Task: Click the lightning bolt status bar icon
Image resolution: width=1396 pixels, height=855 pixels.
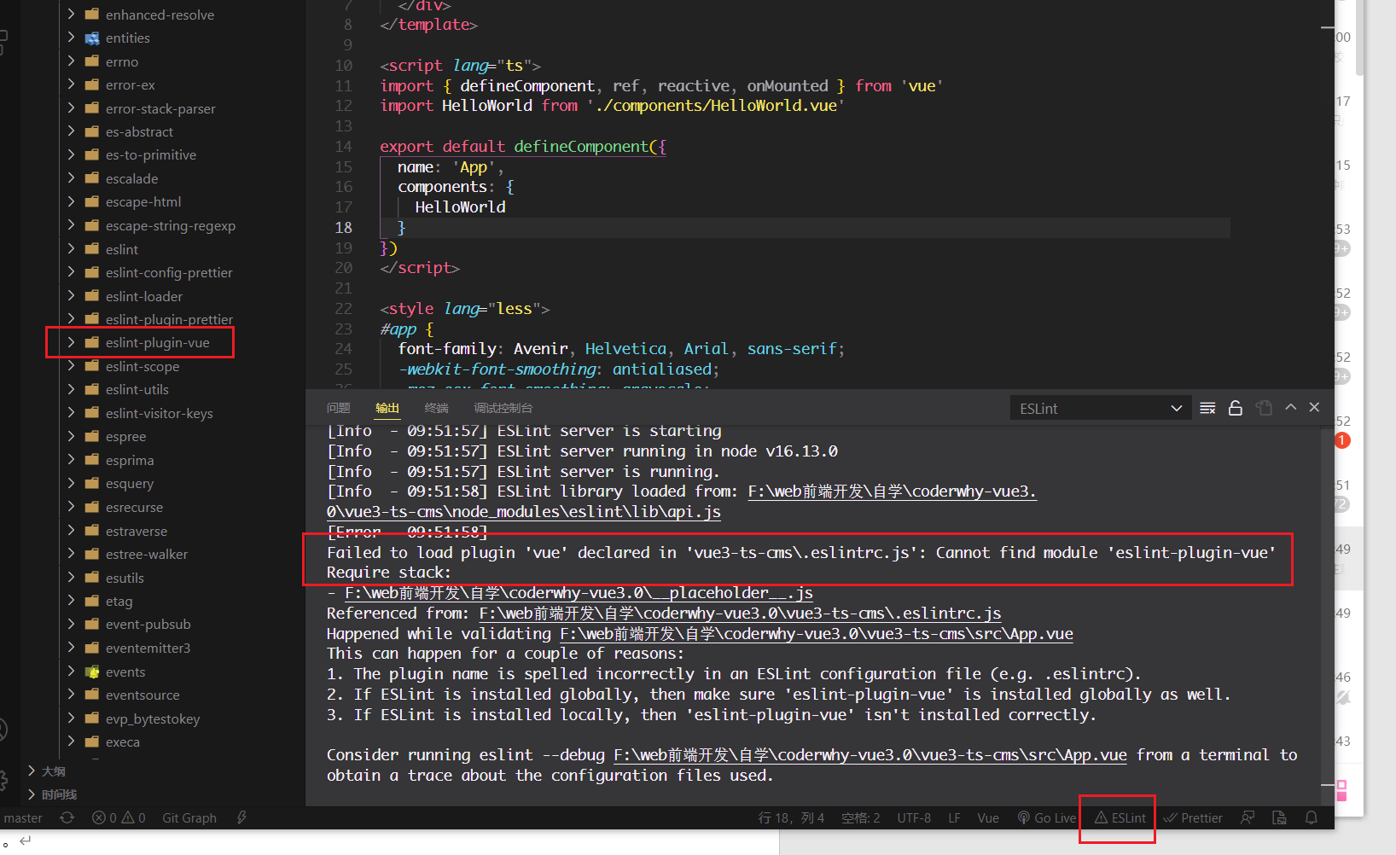Action: pos(241,817)
